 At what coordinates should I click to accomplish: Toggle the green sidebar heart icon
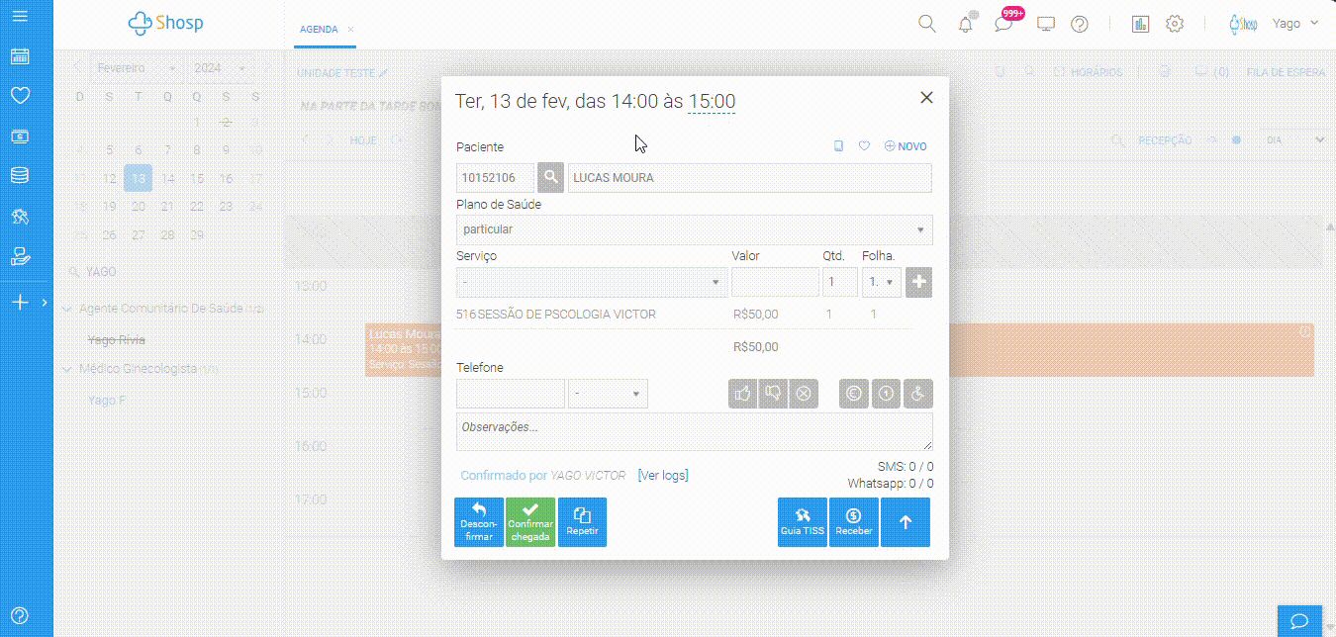coord(20,95)
